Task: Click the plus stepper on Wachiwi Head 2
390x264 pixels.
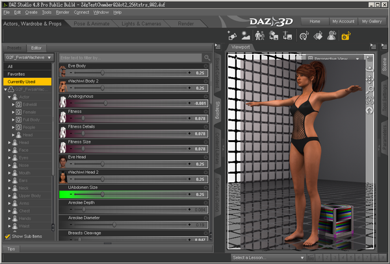Action: click(x=190, y=179)
